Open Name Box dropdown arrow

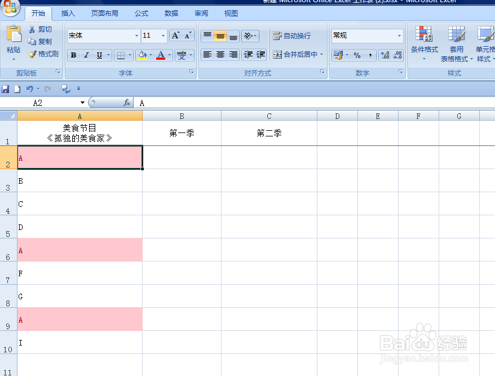[x=82, y=103]
